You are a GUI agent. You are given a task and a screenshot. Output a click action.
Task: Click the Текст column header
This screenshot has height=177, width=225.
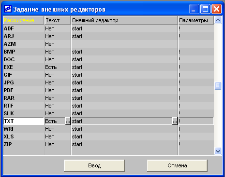(58, 20)
